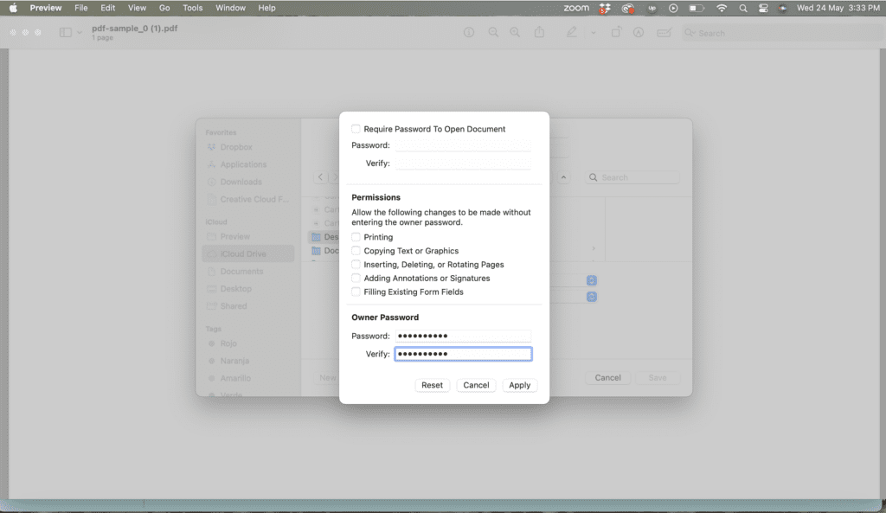The image size is (886, 513).
Task: Open the highlight annotation tool
Action: tap(639, 32)
